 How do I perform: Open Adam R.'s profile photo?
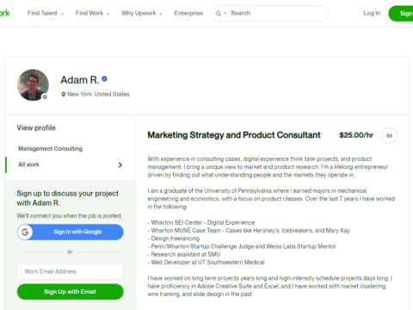coord(33,85)
